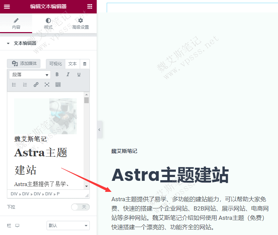Switch to the 文本 editing tab

click(73, 64)
